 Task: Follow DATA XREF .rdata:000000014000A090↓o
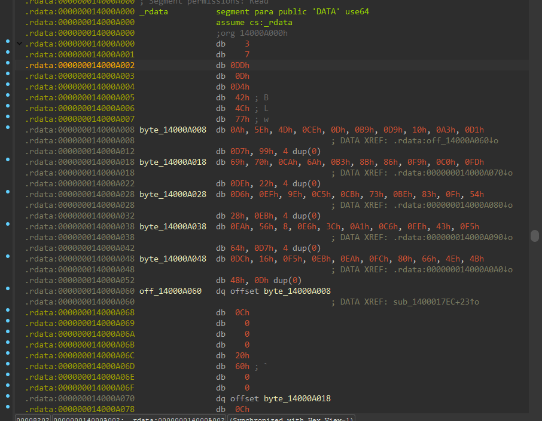pos(452,238)
